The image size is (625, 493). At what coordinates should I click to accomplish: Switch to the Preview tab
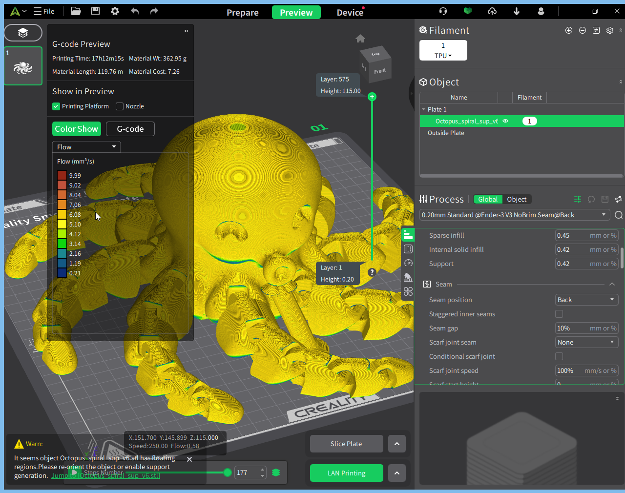(x=296, y=12)
